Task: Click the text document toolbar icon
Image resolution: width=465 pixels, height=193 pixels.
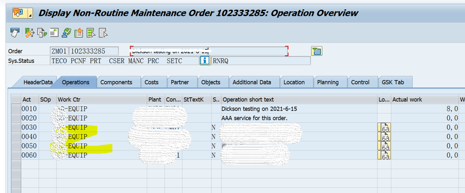Action: pyautogui.click(x=54, y=33)
